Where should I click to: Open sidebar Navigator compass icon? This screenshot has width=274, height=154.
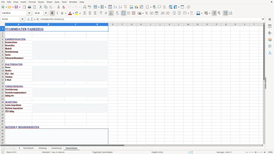(x=270, y=46)
